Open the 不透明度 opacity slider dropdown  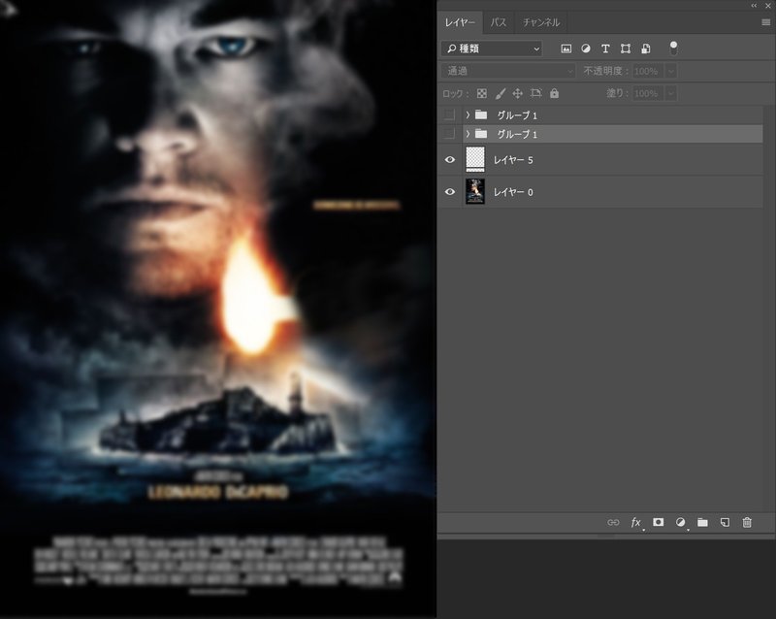tap(671, 71)
